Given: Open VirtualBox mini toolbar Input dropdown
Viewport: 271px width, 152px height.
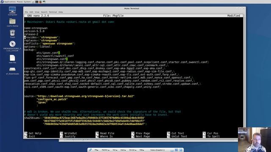Looking at the screenshot, I should 123,150.
